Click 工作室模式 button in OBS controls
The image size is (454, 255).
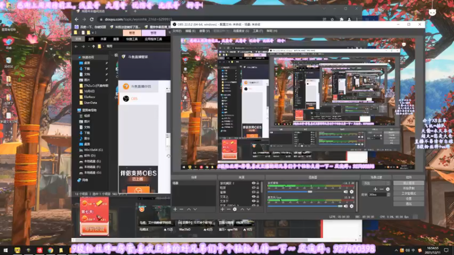[x=409, y=193]
